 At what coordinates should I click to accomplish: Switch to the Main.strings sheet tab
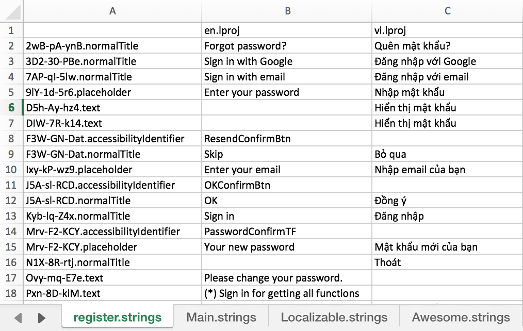pyautogui.click(x=221, y=317)
